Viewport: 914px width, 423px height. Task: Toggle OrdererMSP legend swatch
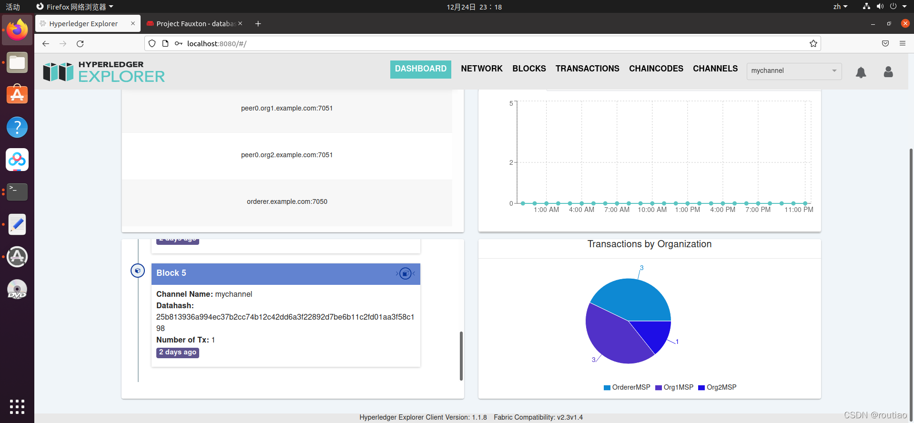tap(607, 388)
